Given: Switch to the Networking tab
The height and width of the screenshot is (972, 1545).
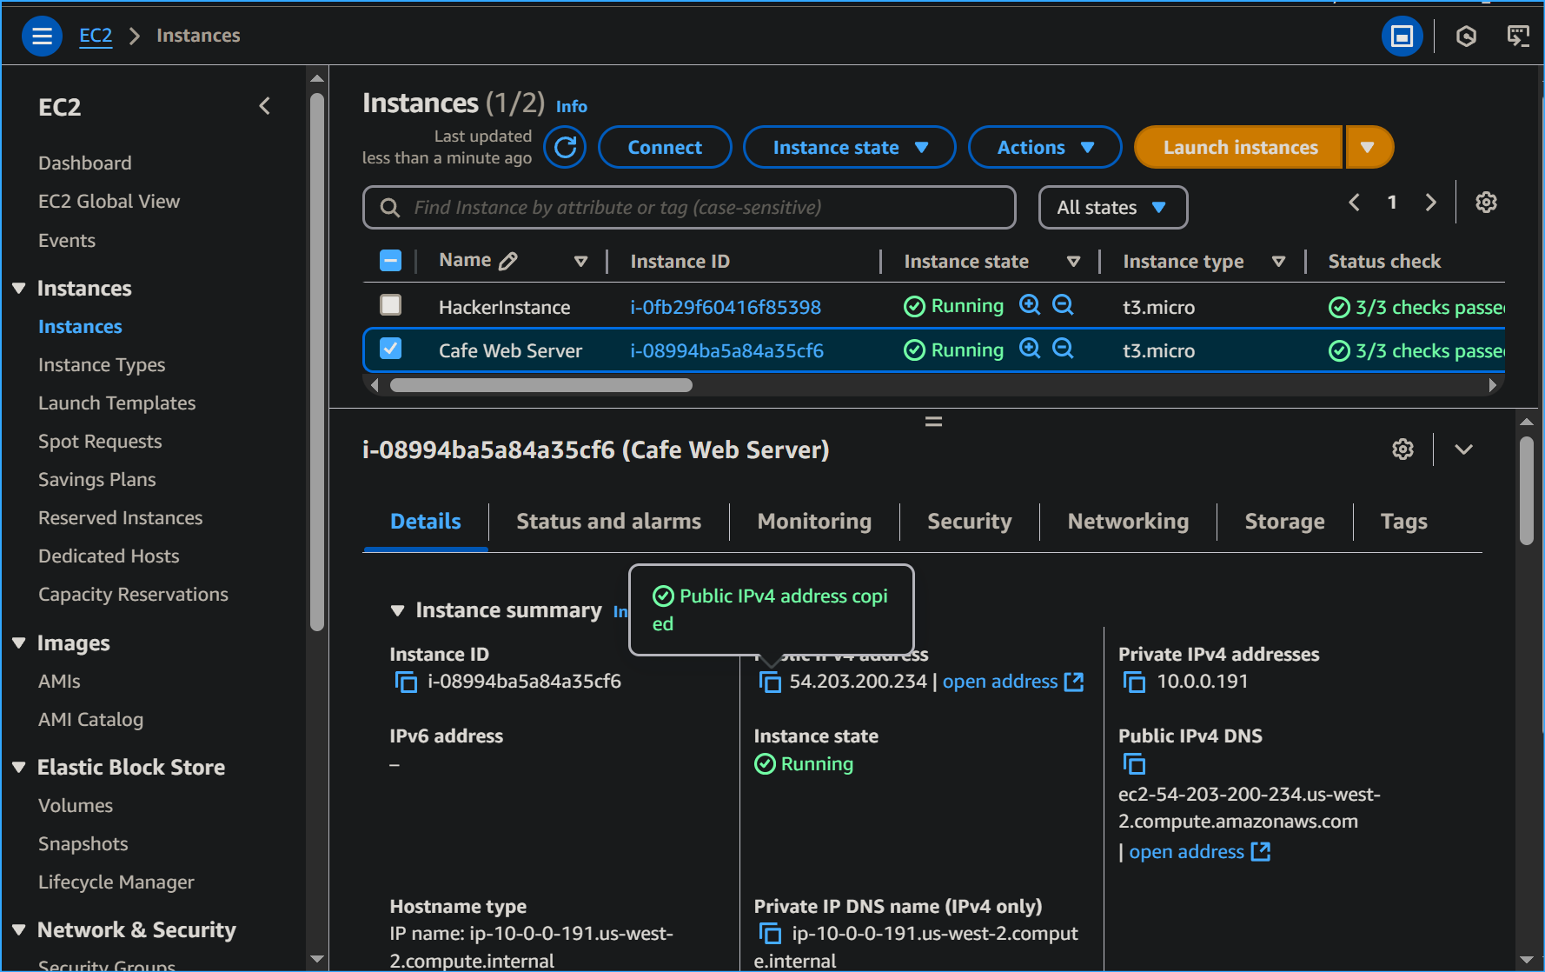Looking at the screenshot, I should point(1127,522).
